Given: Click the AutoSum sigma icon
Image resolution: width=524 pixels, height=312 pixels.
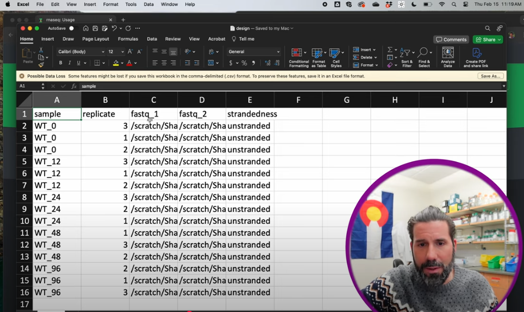Looking at the screenshot, I should point(390,50).
